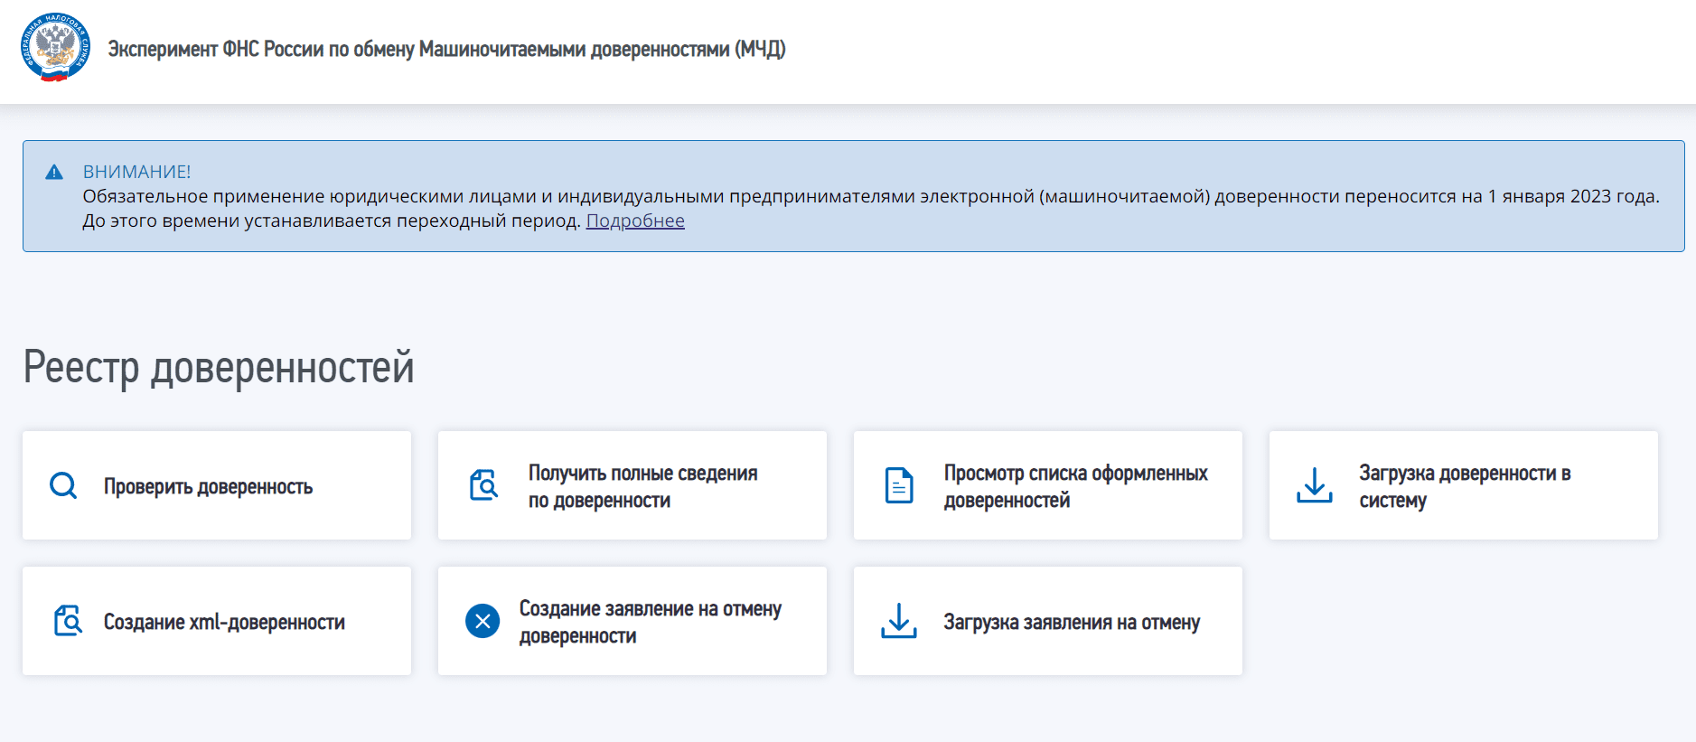
Task: Click the document-search icon beside Получить полные сведения
Action: 483,485
